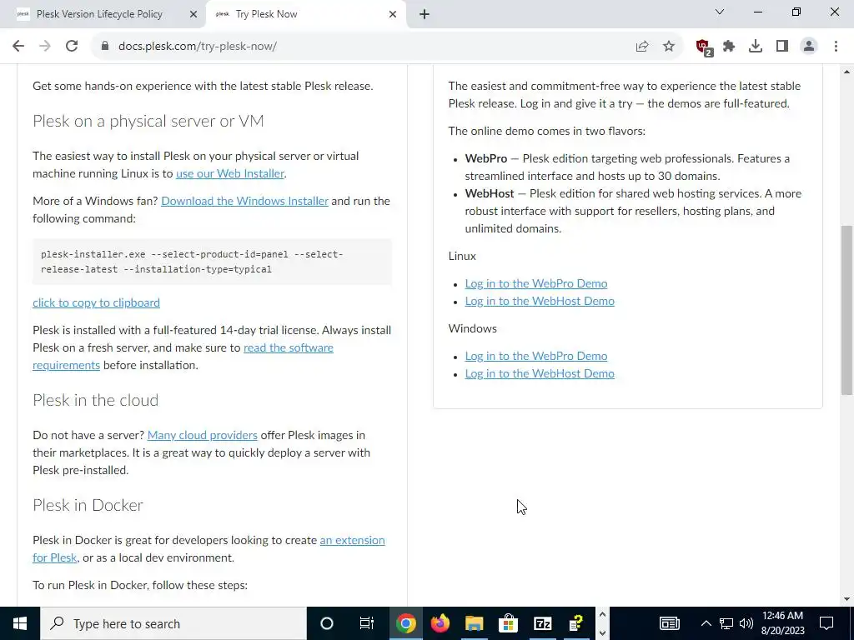Show hidden system tray icons
This screenshot has width=854, height=640.
(706, 623)
